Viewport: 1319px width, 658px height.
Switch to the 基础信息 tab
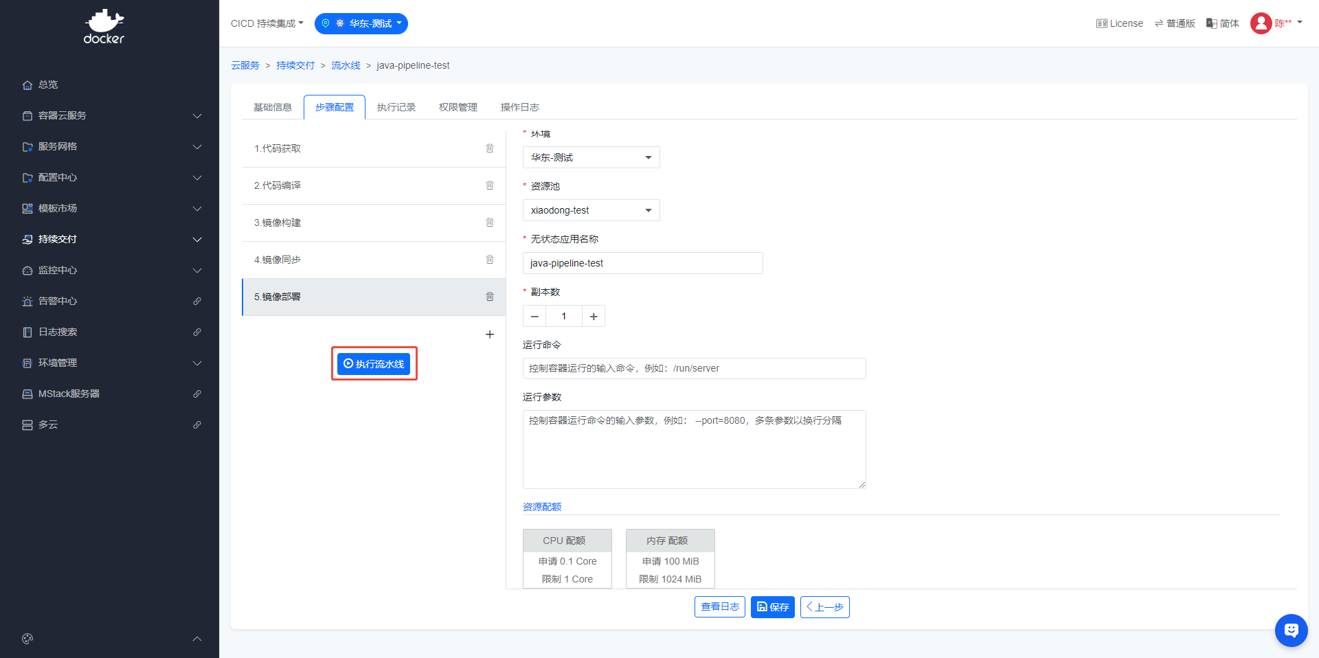point(273,107)
